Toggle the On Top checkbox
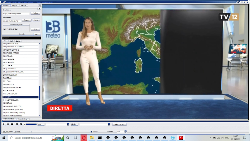This screenshot has width=250, height=141. pos(91,132)
